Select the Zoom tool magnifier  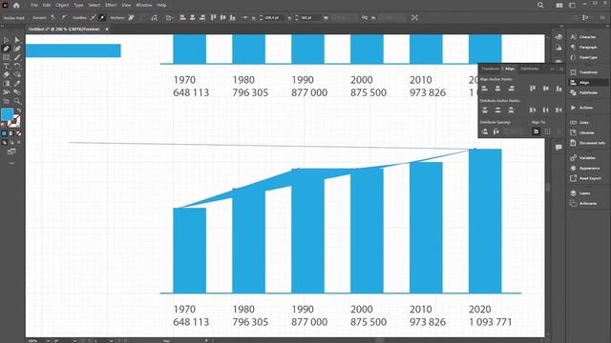[17, 101]
